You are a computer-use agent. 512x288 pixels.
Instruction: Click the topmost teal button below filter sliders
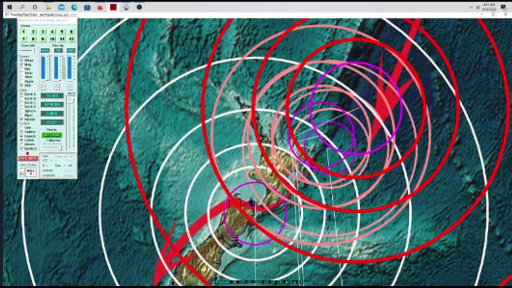pyautogui.click(x=52, y=96)
